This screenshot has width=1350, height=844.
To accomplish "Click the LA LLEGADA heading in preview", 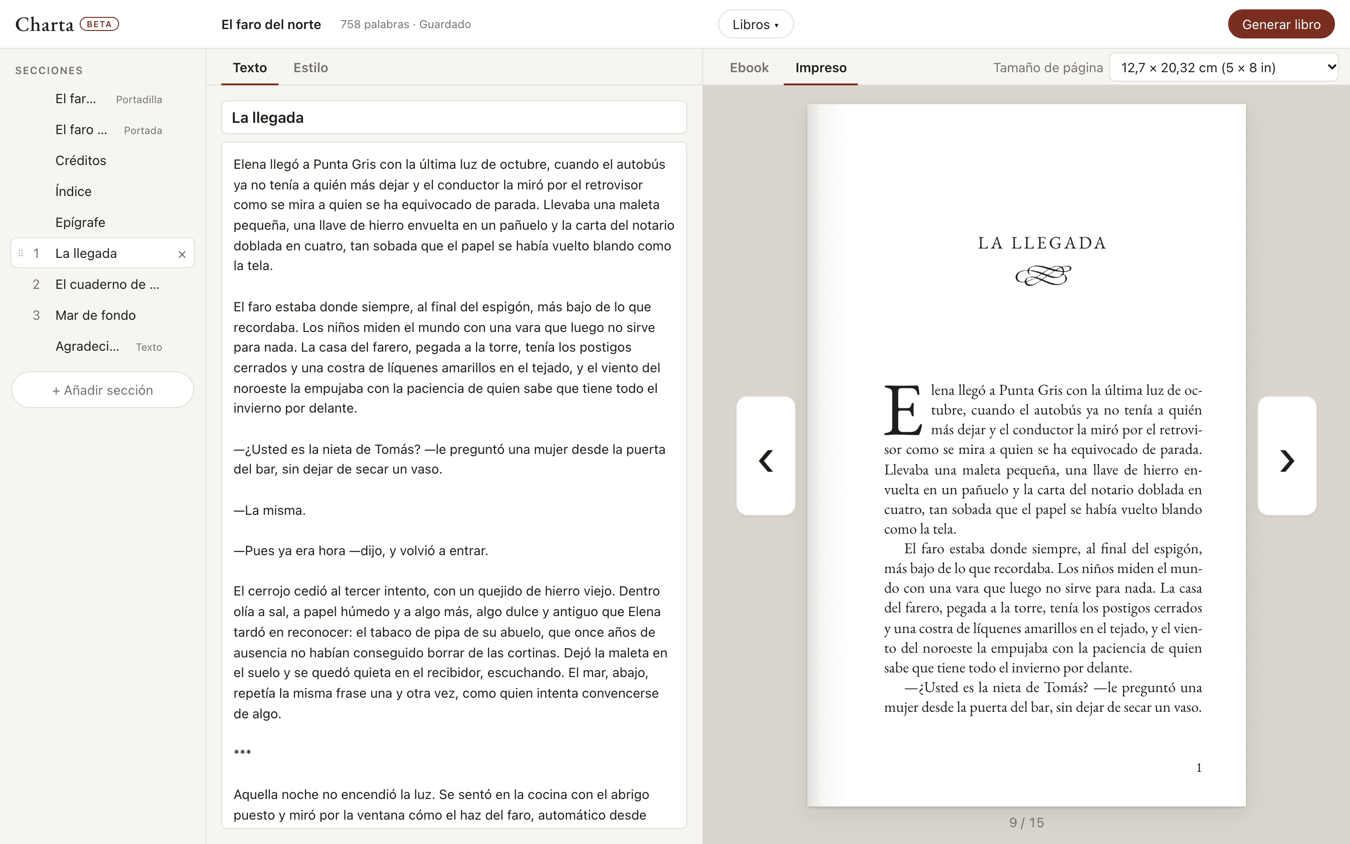I will coord(1042,243).
